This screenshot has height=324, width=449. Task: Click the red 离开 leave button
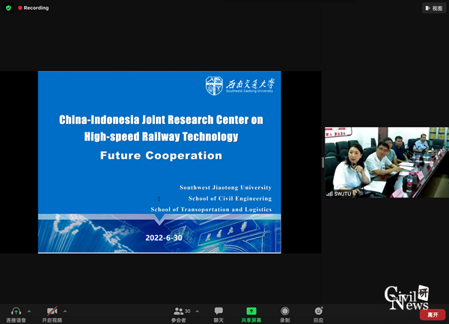pos(432,315)
